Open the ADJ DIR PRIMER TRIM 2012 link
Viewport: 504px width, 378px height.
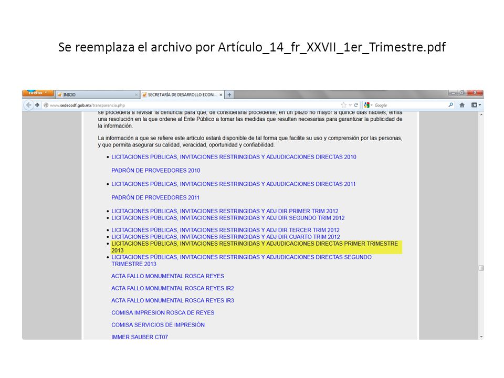(x=225, y=211)
